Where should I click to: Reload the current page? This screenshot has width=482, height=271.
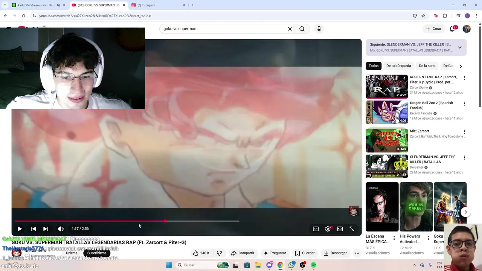(x=23, y=16)
